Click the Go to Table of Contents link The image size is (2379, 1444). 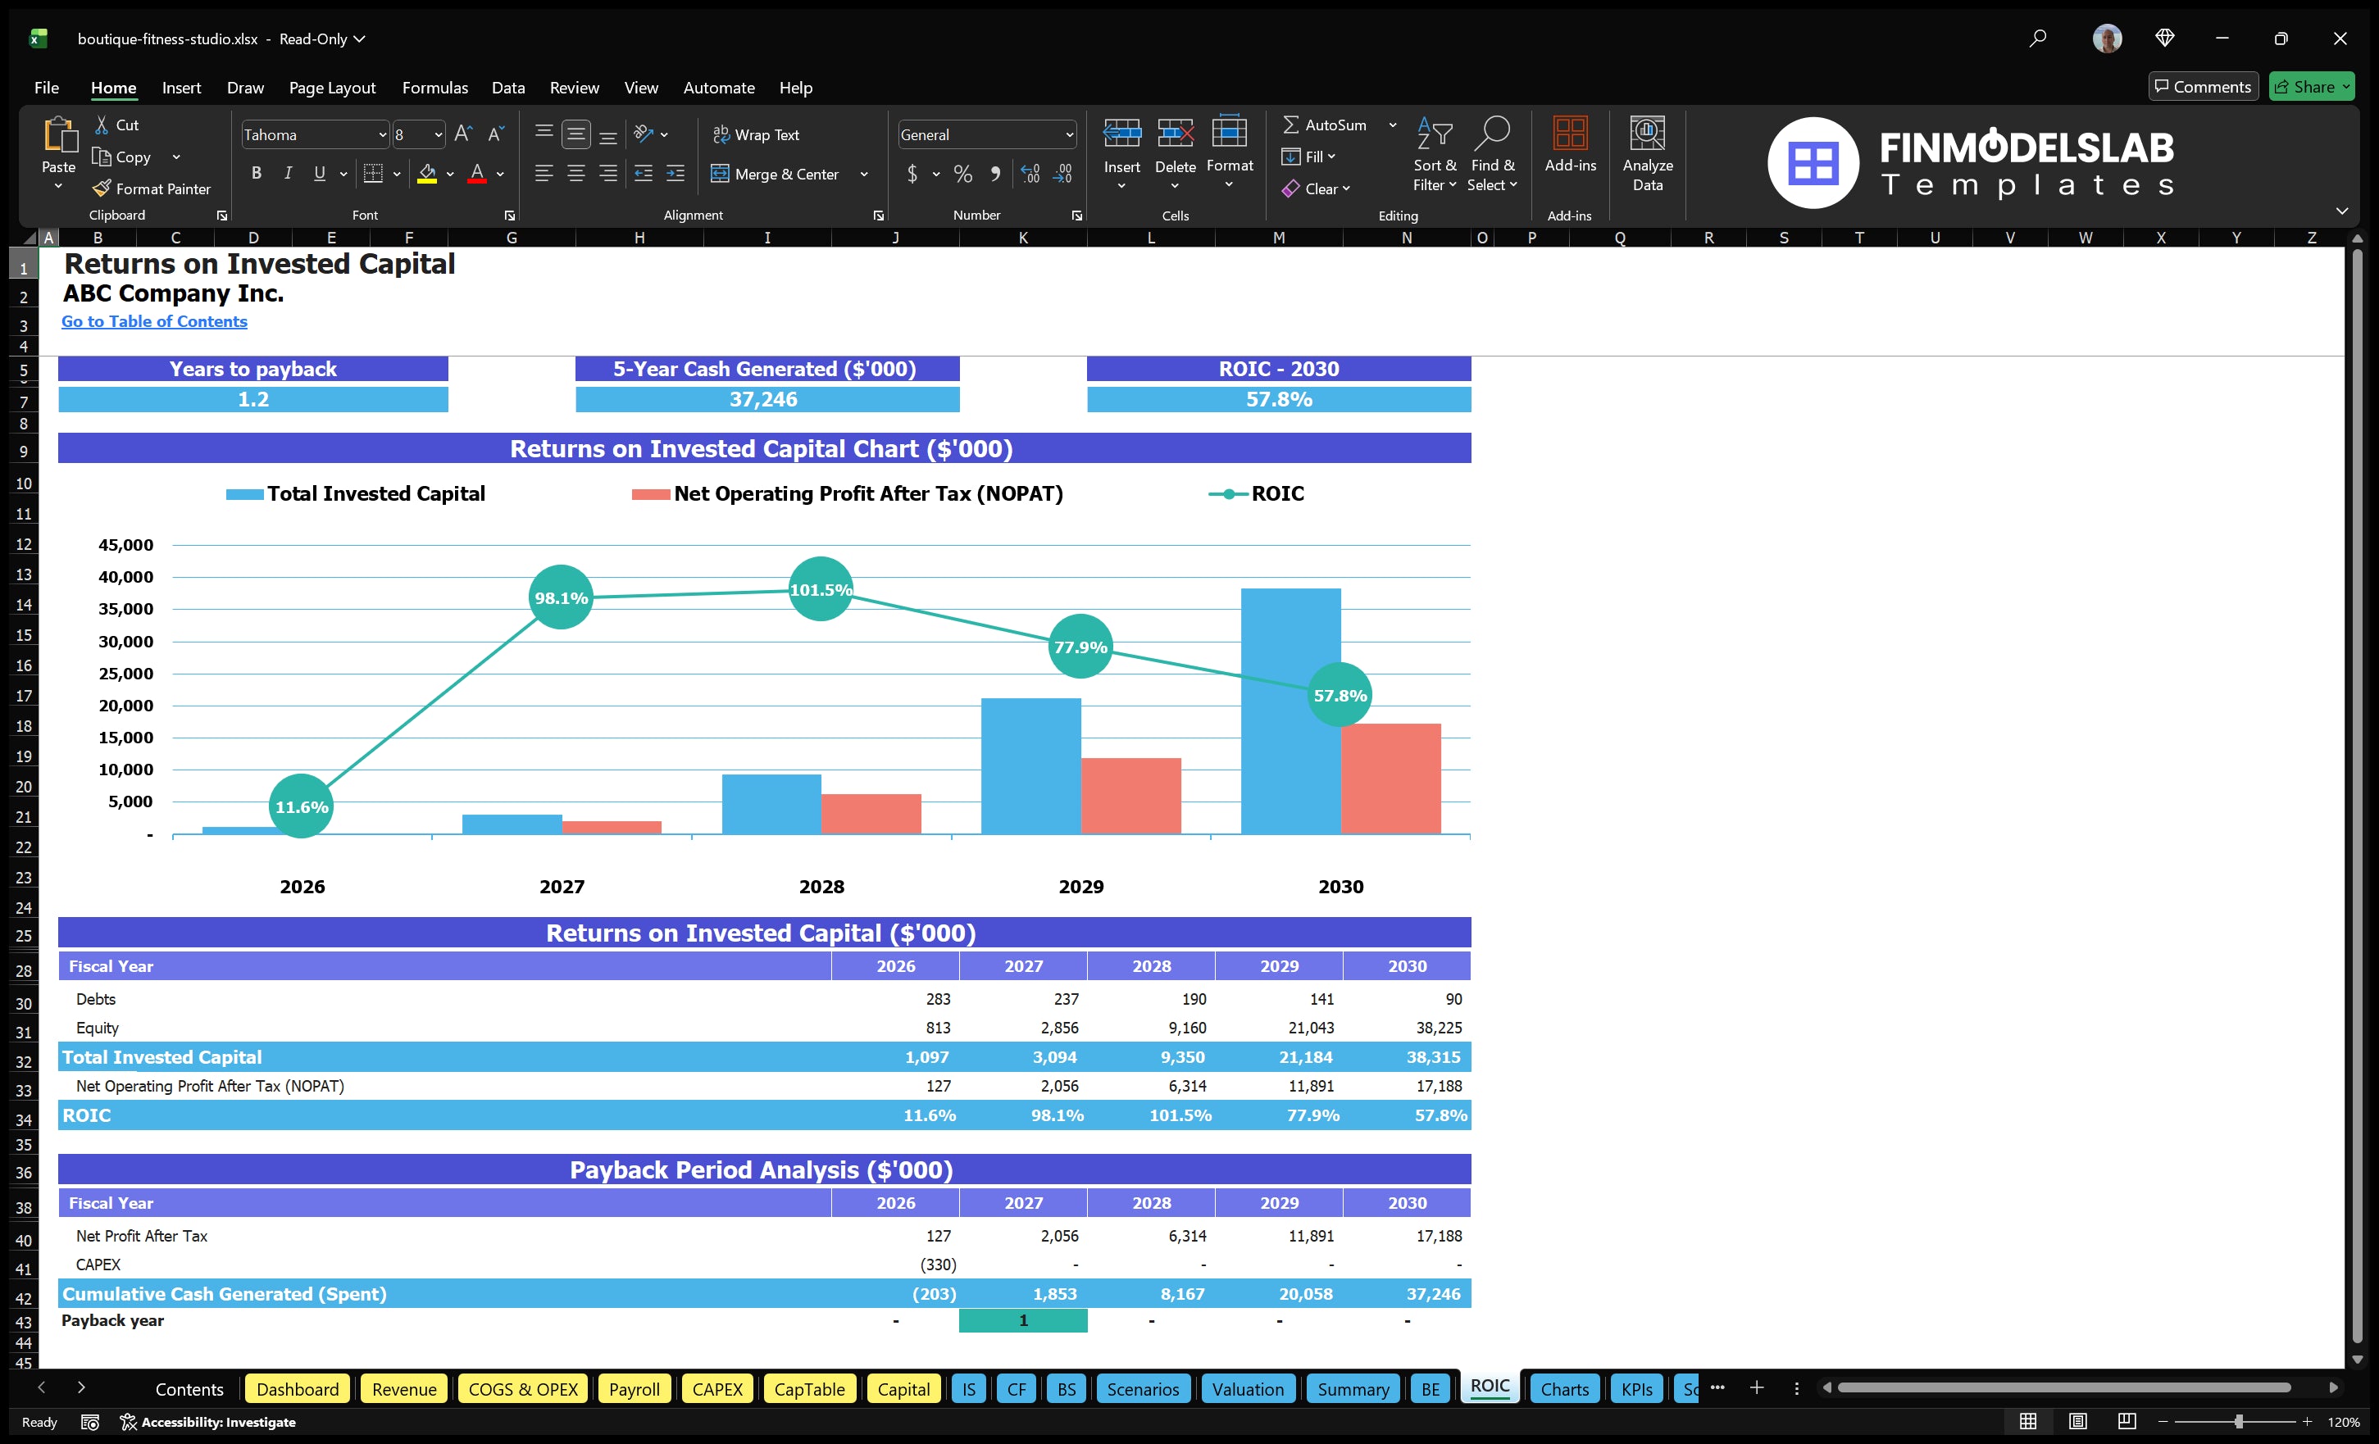coord(153,321)
